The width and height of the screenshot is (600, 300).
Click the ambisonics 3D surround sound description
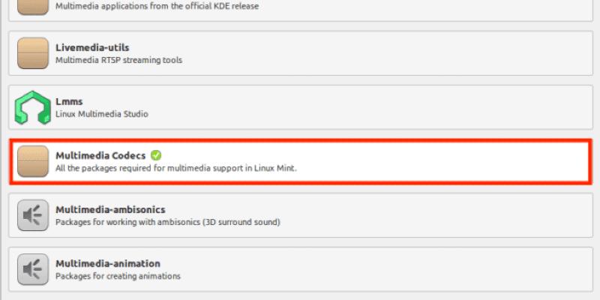point(167,222)
